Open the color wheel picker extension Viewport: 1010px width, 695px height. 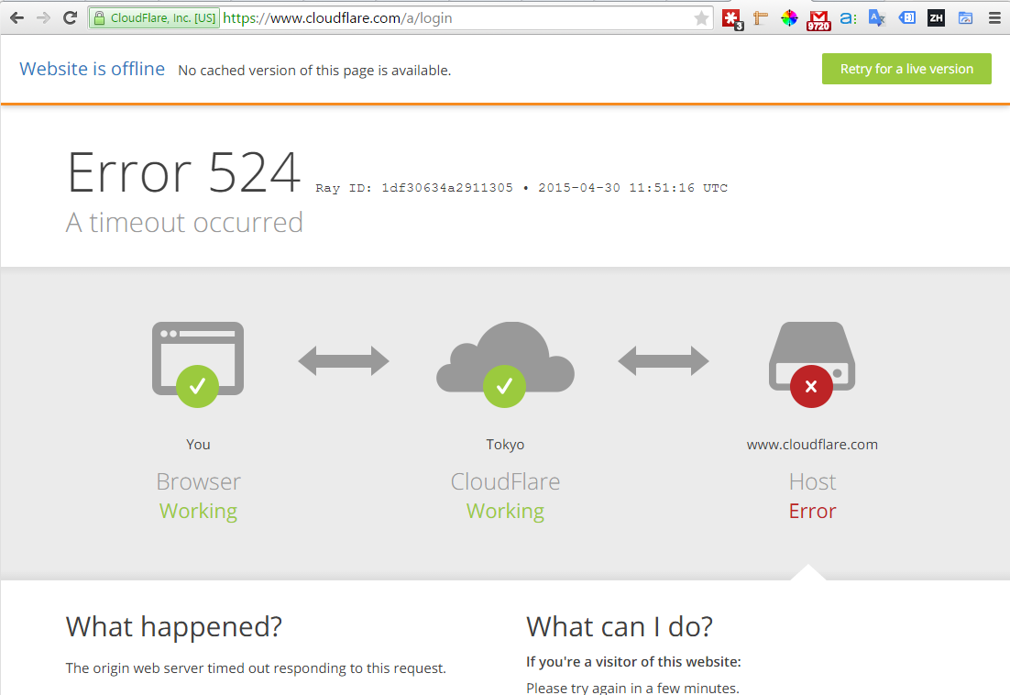(789, 18)
